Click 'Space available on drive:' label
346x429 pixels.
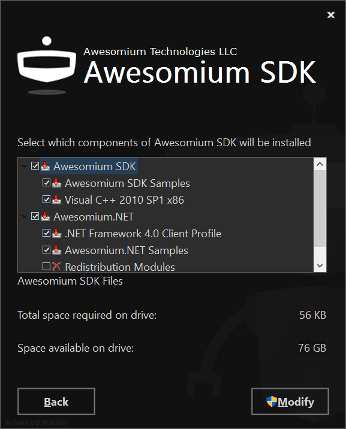point(76,348)
